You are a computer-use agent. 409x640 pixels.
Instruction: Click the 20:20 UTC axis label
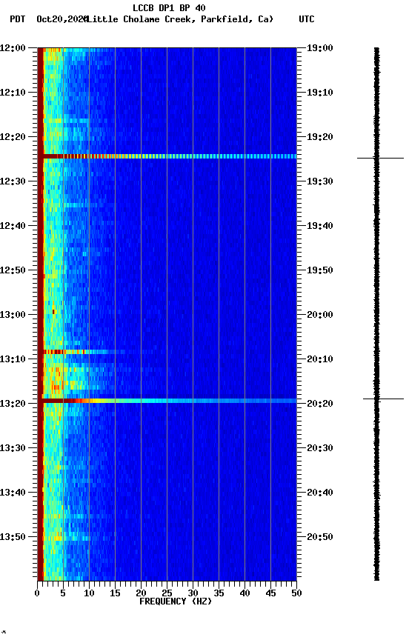pos(320,404)
